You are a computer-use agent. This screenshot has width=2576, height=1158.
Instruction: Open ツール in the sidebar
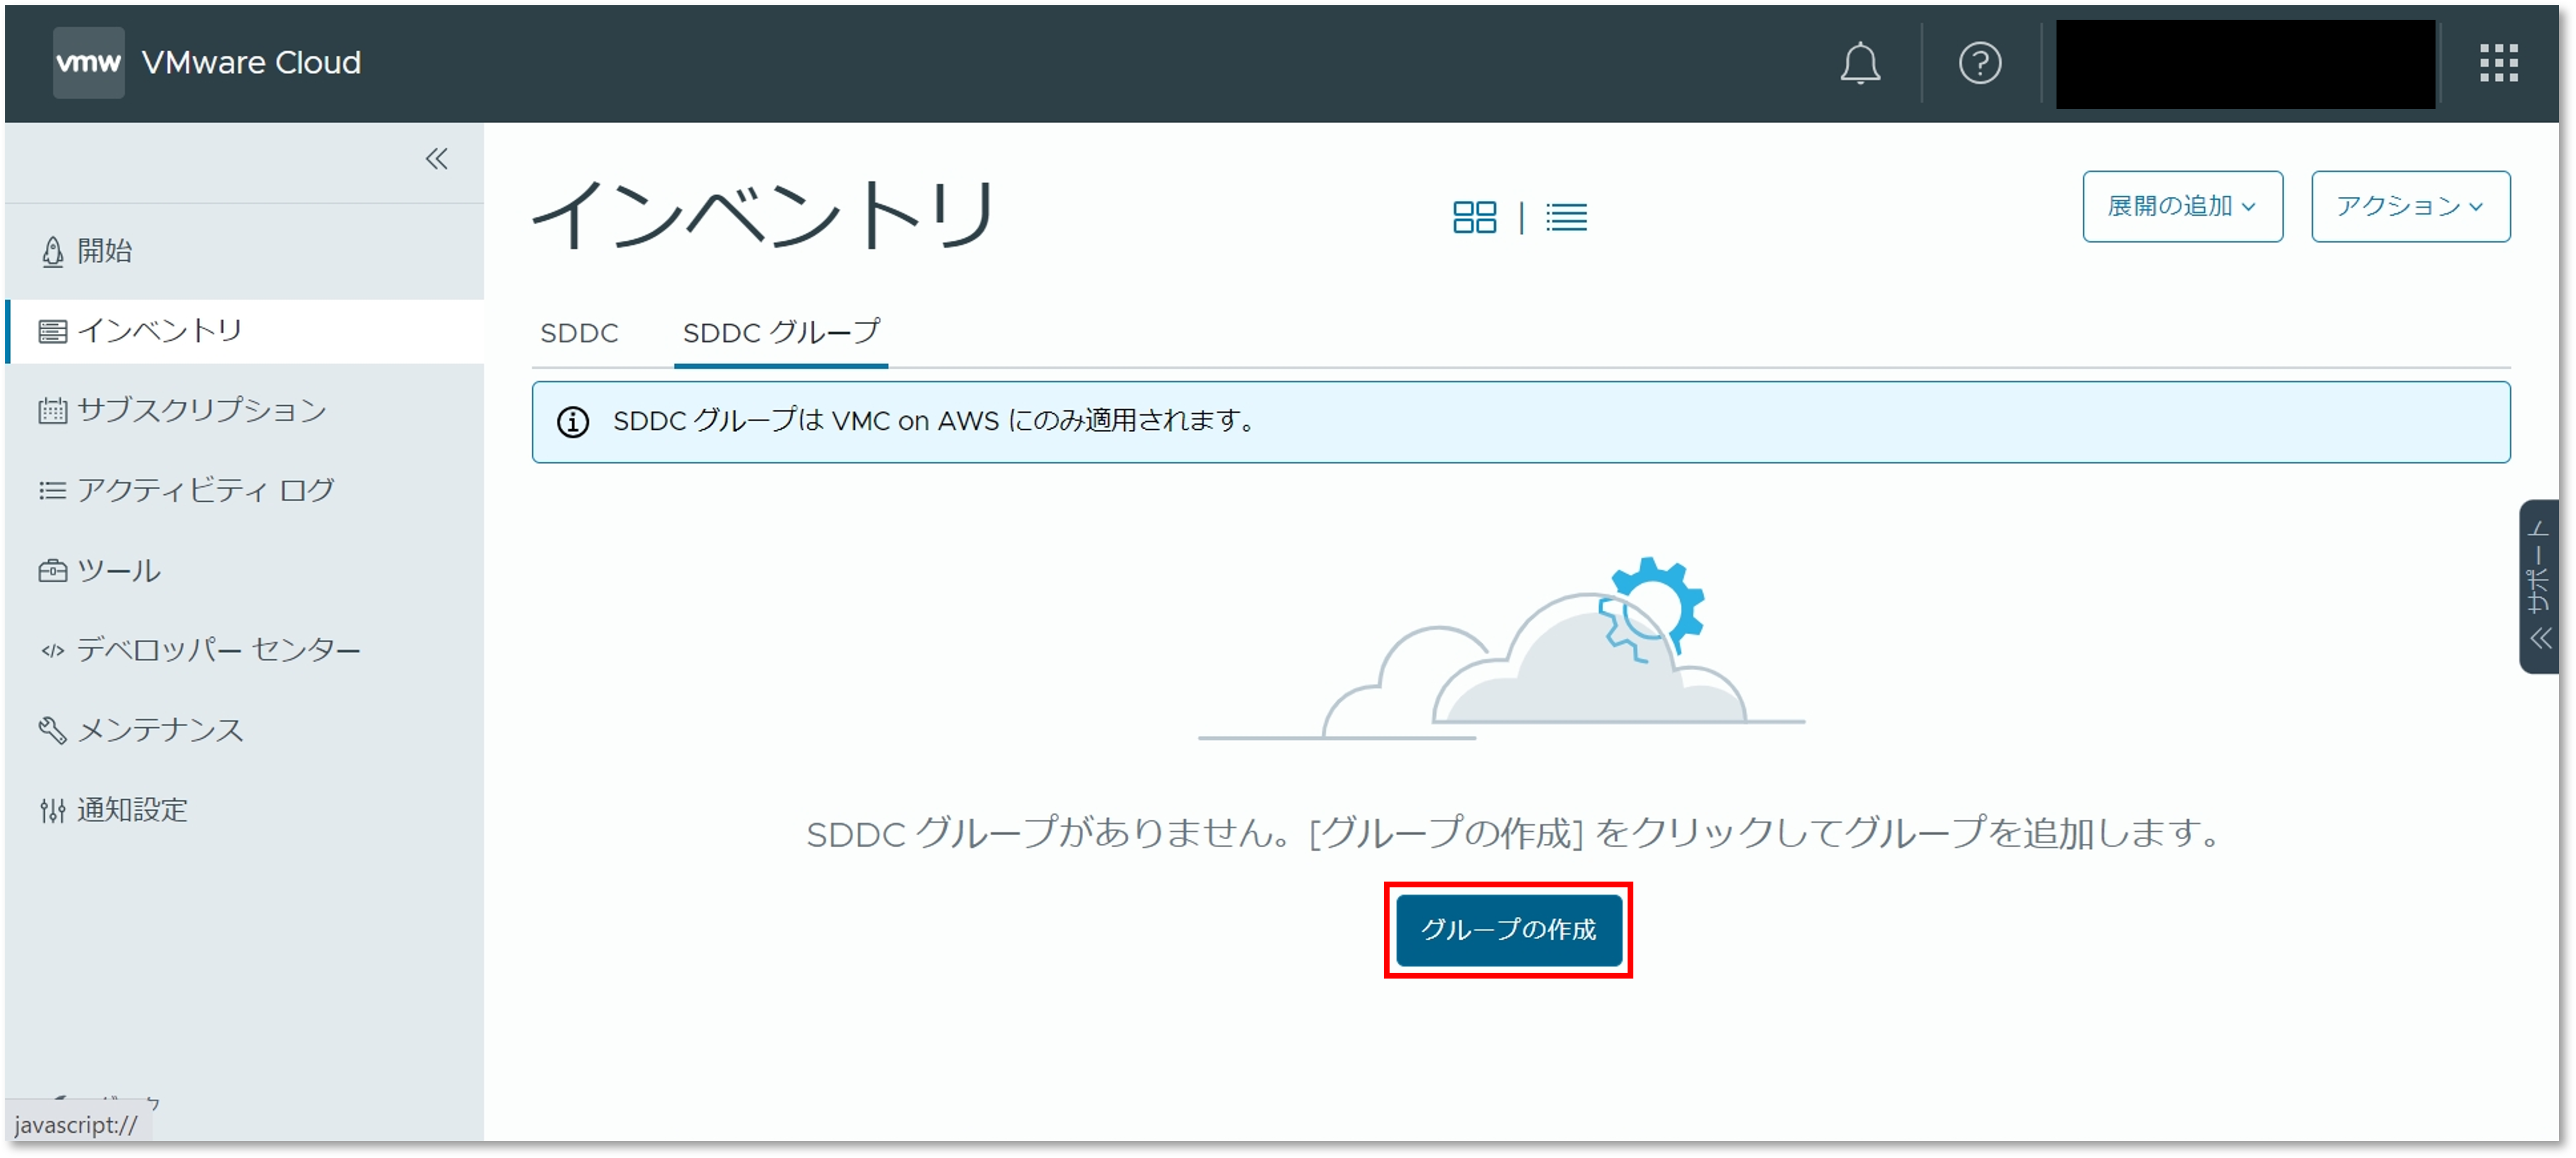[x=245, y=570]
